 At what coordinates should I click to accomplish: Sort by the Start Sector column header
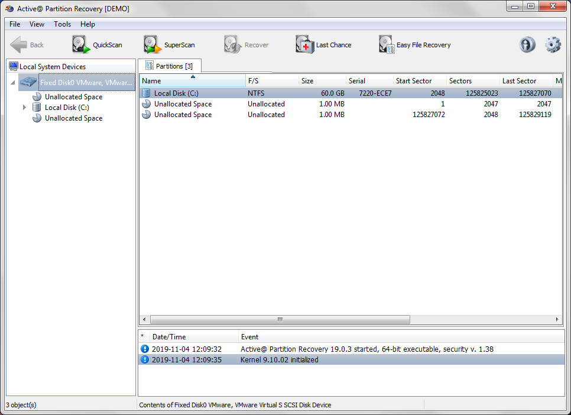click(x=420, y=81)
